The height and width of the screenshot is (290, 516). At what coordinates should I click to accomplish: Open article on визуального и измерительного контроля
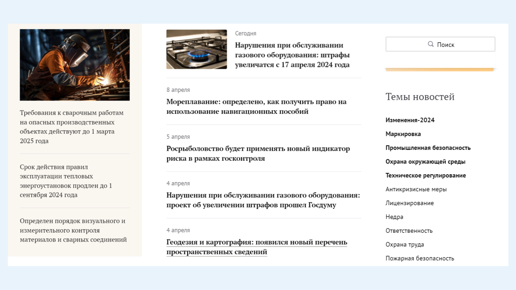73,230
